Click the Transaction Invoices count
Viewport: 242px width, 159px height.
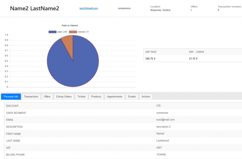(218, 10)
